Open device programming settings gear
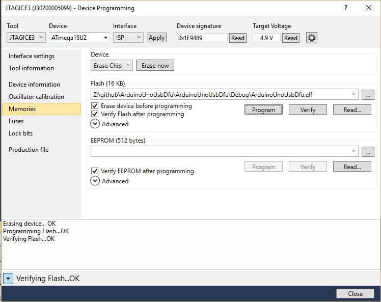The height and width of the screenshot is (302, 381). point(312,38)
